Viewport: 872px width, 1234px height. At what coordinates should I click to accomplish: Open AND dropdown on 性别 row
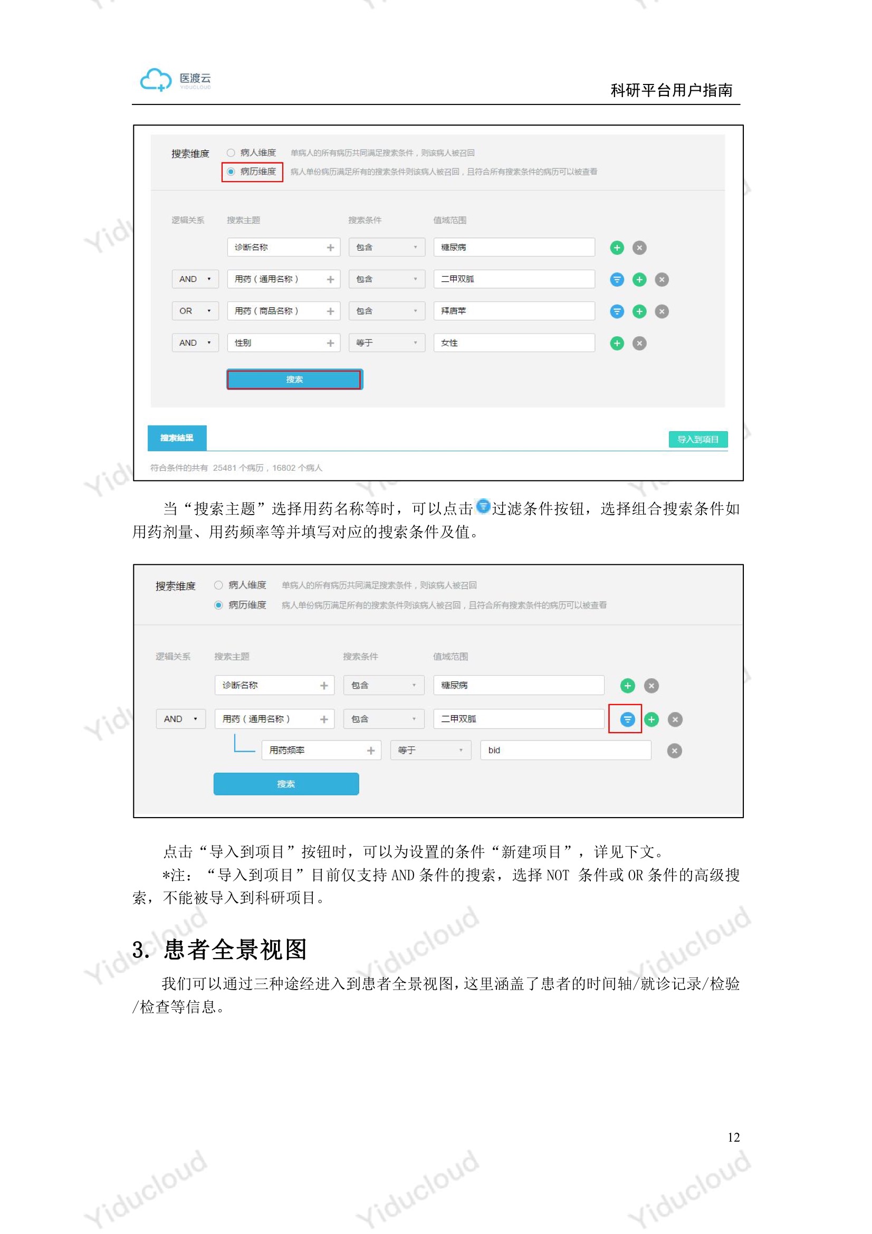tap(195, 343)
